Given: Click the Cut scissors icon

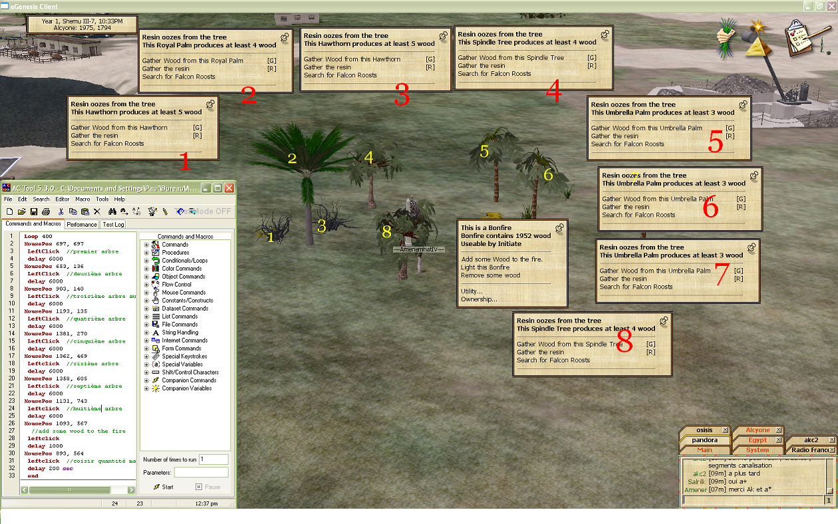Looking at the screenshot, I should (x=61, y=211).
